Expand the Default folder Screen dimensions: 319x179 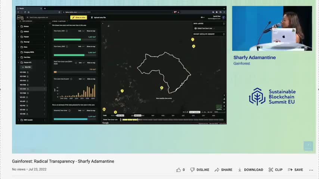click(19, 32)
